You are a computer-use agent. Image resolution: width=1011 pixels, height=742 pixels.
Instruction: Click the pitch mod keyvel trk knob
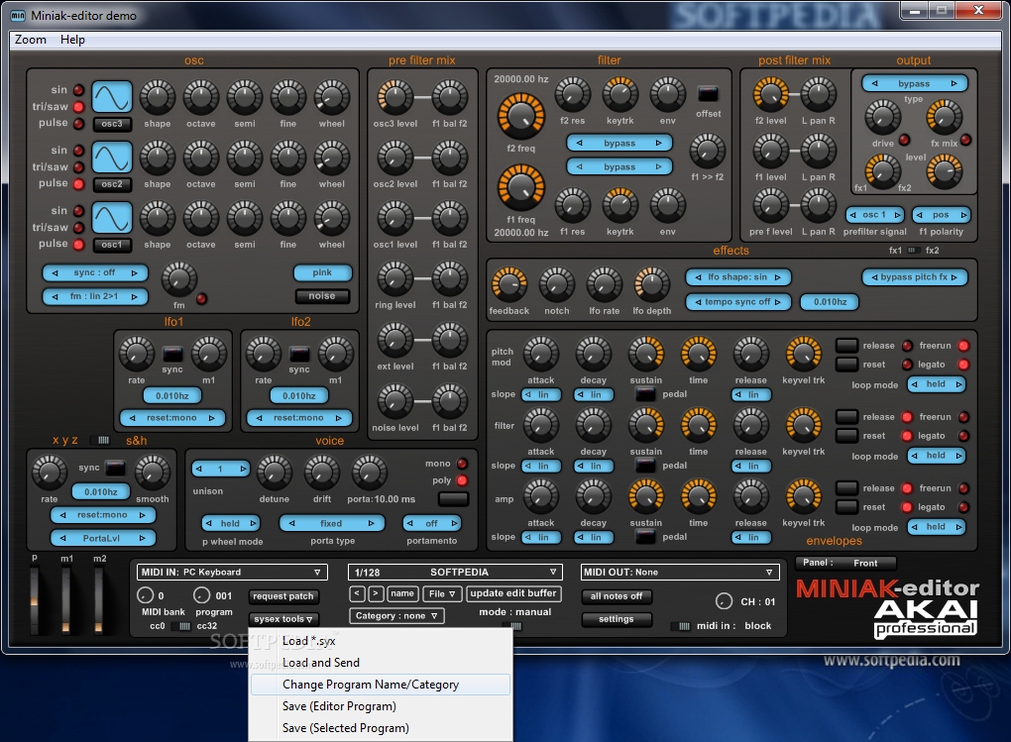point(804,354)
